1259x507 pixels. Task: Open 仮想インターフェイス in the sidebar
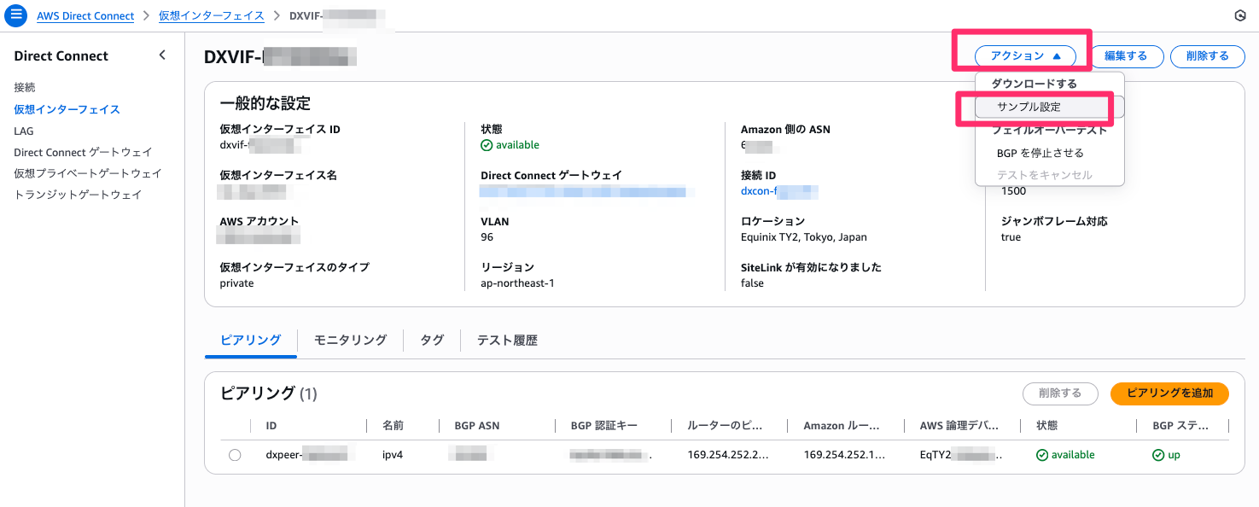coord(67,109)
